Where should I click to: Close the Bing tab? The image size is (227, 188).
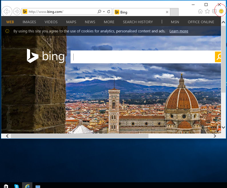[x=167, y=12]
